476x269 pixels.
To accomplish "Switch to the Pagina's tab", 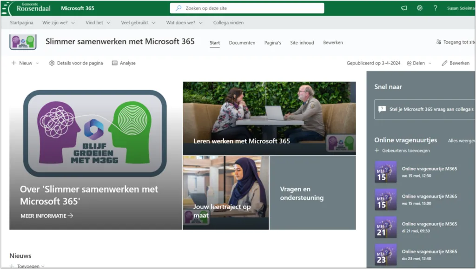I will click(272, 43).
